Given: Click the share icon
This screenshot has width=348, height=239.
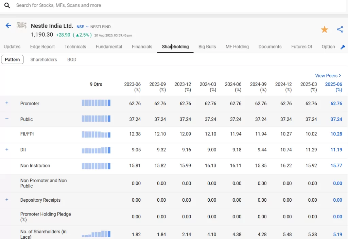Looking at the screenshot, I should point(340,29).
